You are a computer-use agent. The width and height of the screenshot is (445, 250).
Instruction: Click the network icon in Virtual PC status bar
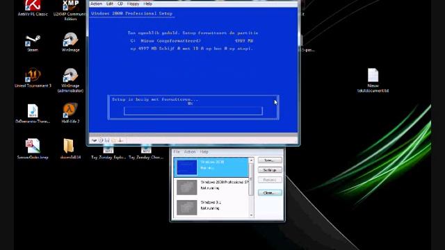120,140
